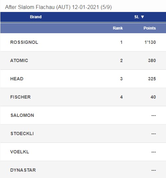This screenshot has height=178, width=166.
Task: Click the SALOMON brand name
Action: [x=22, y=115]
